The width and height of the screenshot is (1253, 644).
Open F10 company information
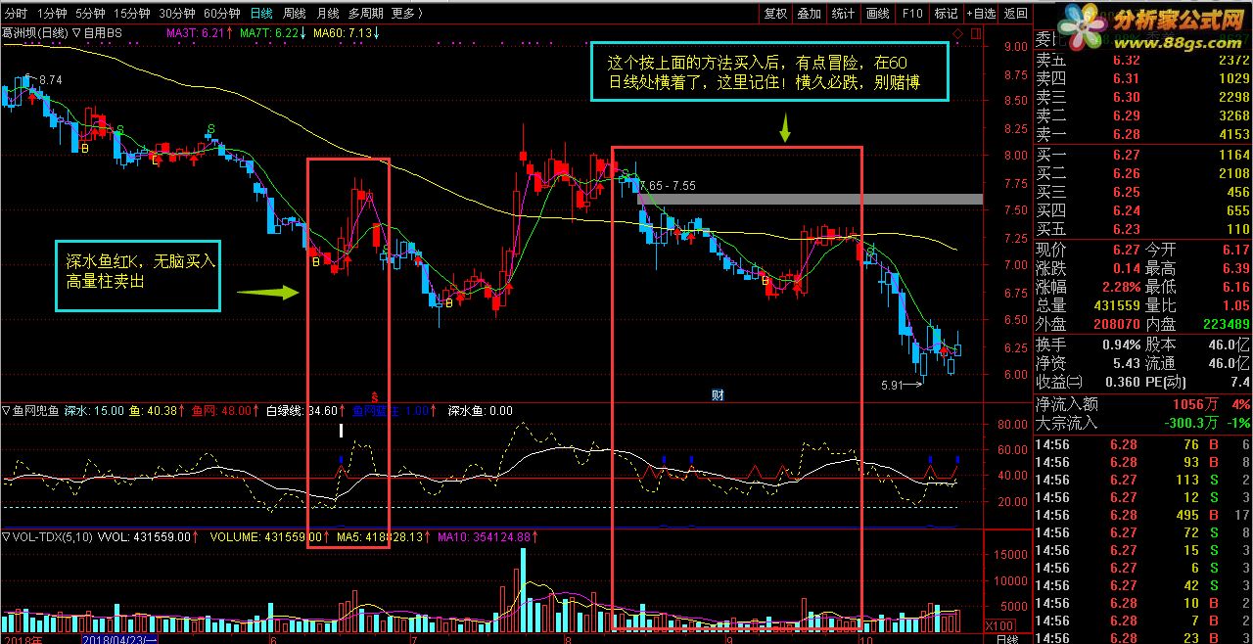(x=911, y=14)
